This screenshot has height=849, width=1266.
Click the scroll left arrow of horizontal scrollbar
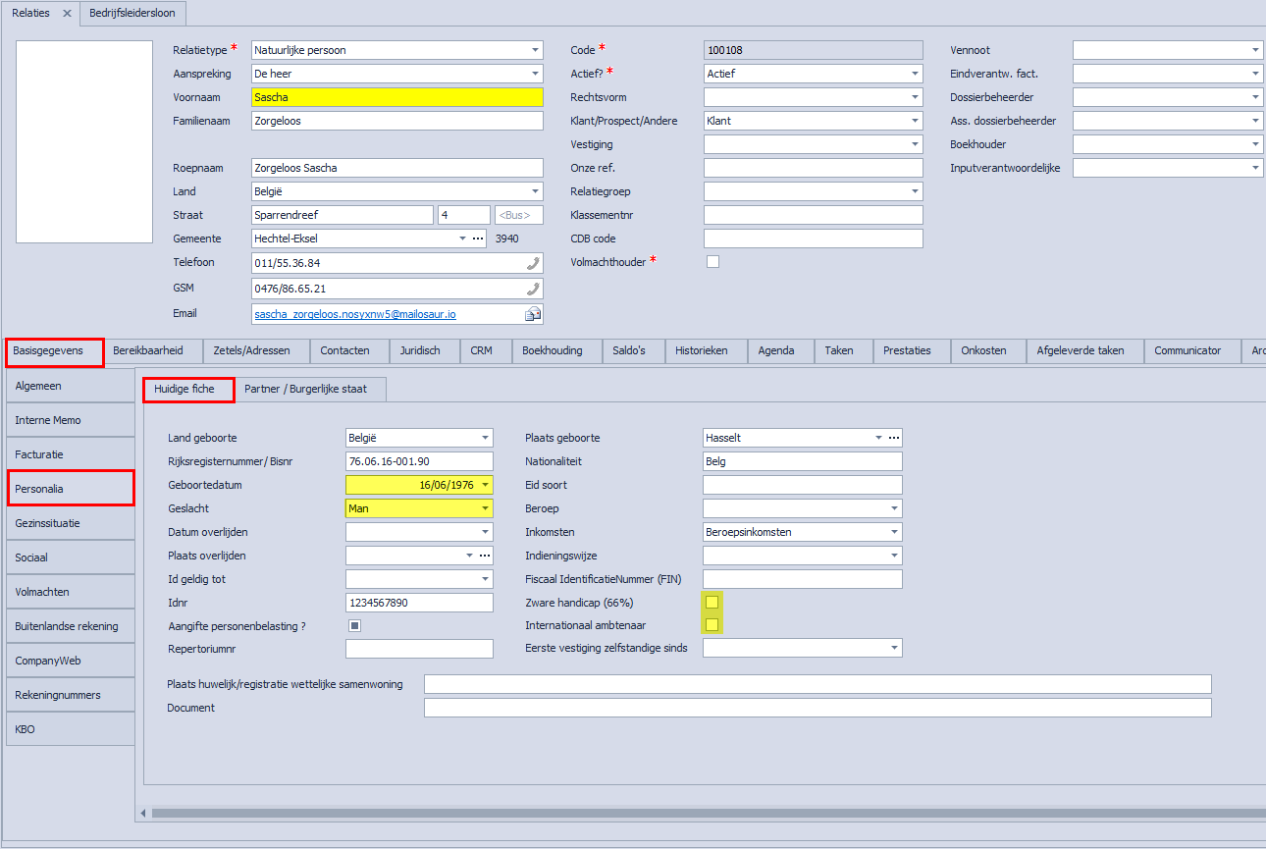[143, 813]
